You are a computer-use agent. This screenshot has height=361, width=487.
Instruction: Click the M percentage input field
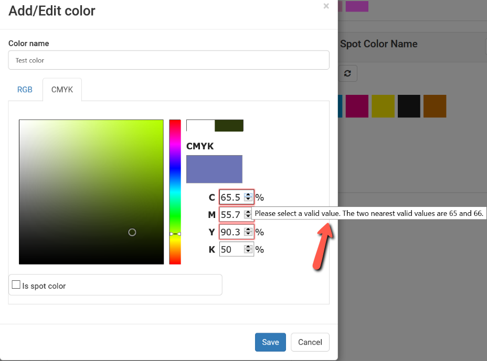(232, 215)
